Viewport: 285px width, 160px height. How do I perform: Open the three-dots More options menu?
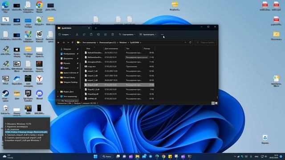(162, 34)
